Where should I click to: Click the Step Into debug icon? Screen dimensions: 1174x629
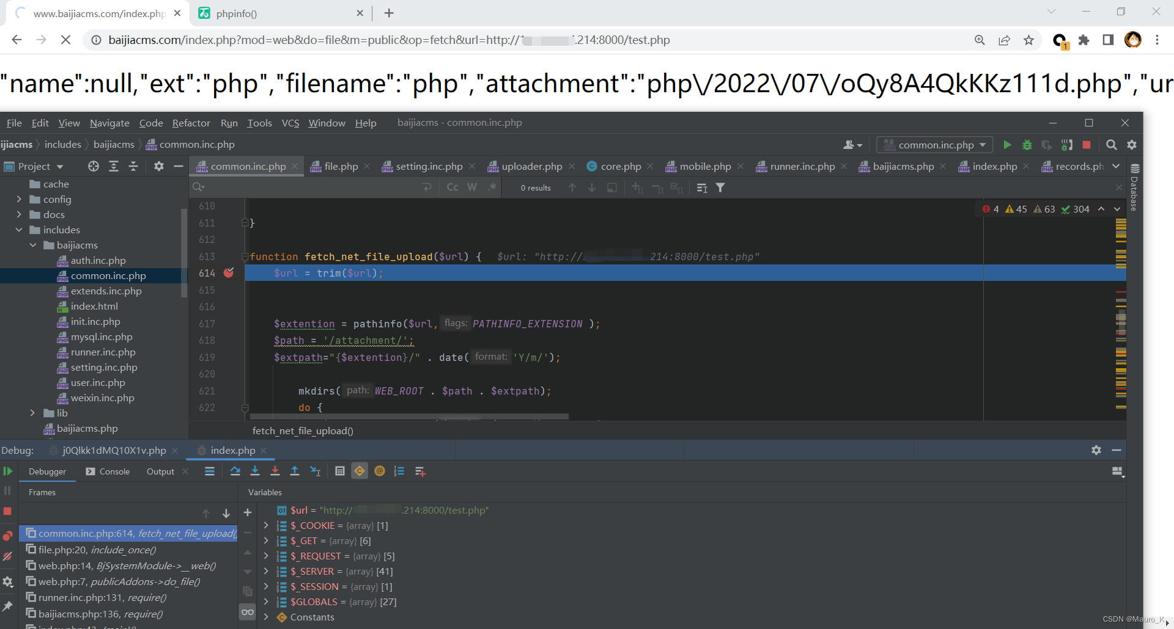coord(255,471)
